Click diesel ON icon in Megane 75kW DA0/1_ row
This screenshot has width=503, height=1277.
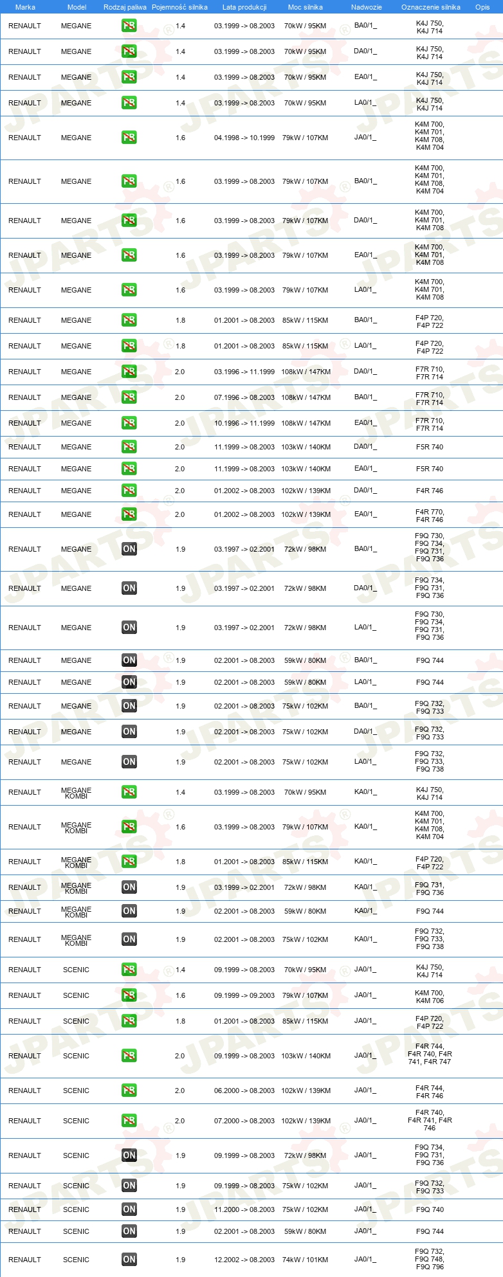tap(129, 732)
